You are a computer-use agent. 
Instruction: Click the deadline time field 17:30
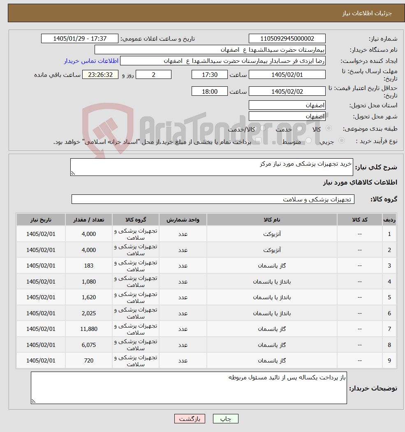210,75
